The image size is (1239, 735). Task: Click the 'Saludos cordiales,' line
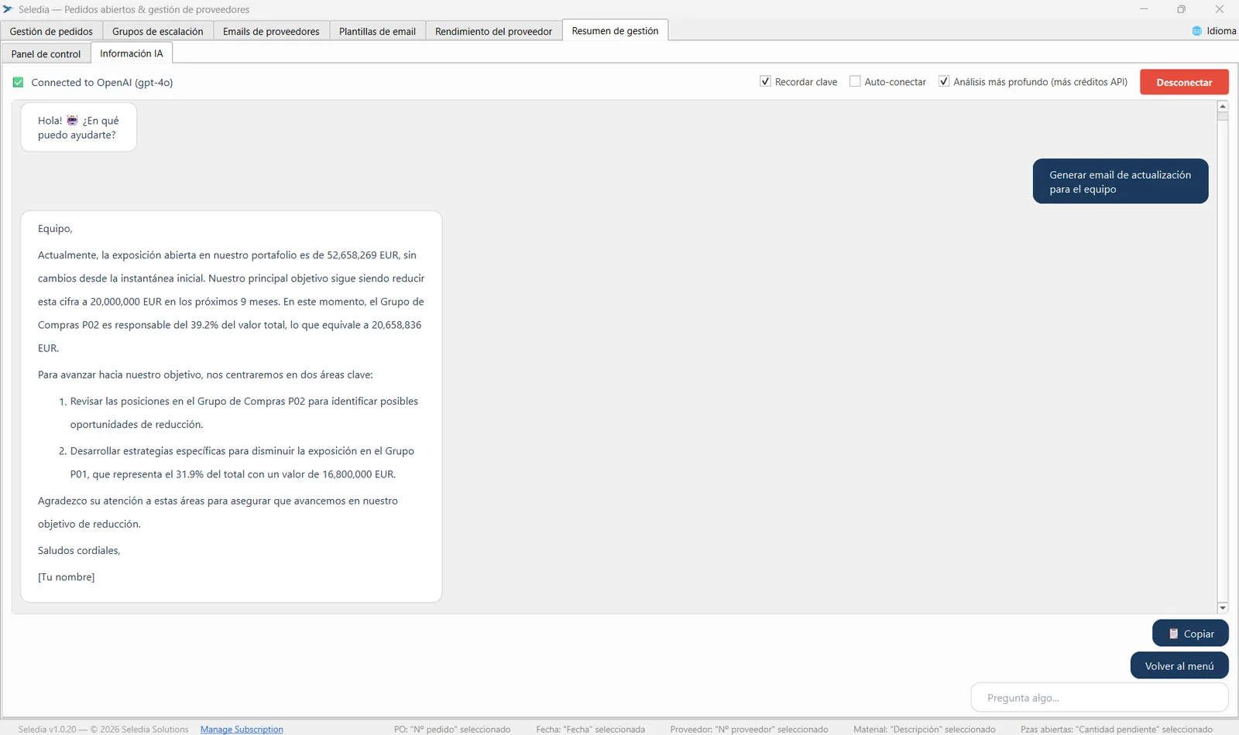pos(79,551)
